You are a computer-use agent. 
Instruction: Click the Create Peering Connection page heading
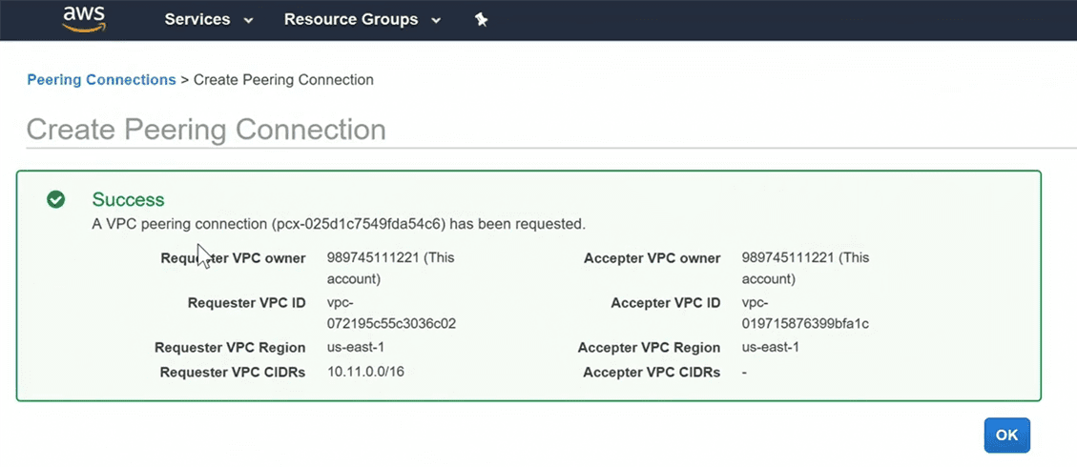click(206, 130)
